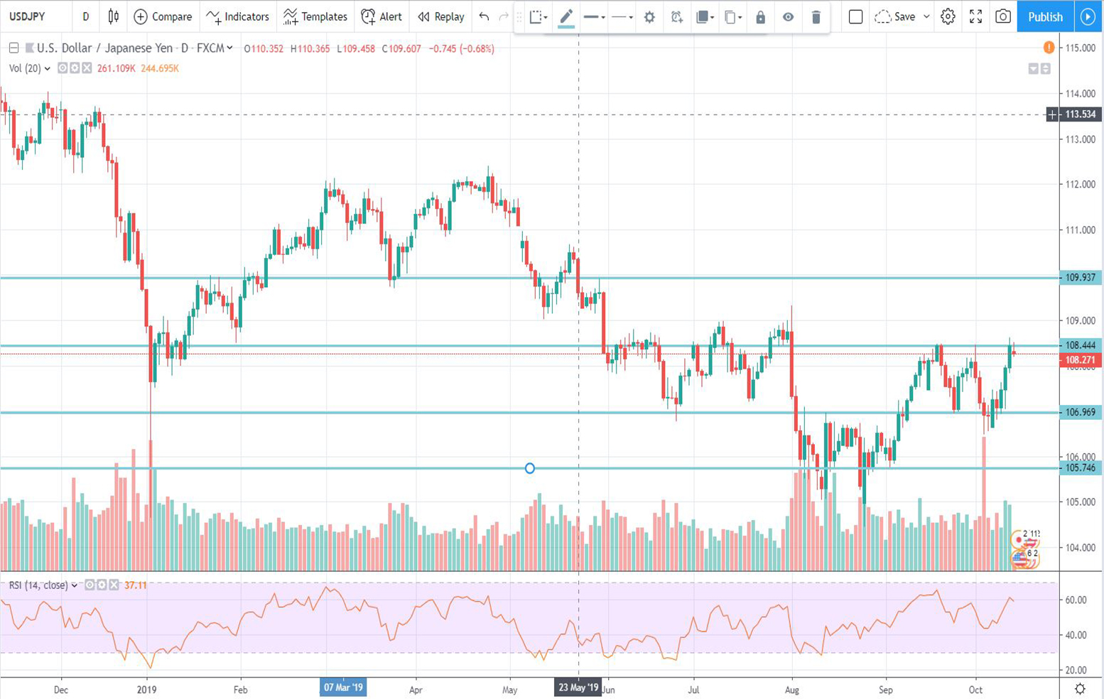The width and height of the screenshot is (1104, 699).
Task: Open chart settings with gear icon
Action: (x=948, y=16)
